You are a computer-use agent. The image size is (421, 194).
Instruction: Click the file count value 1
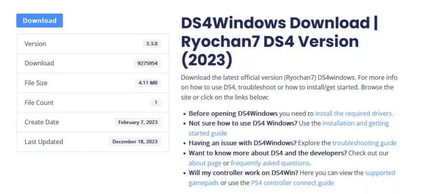156,103
